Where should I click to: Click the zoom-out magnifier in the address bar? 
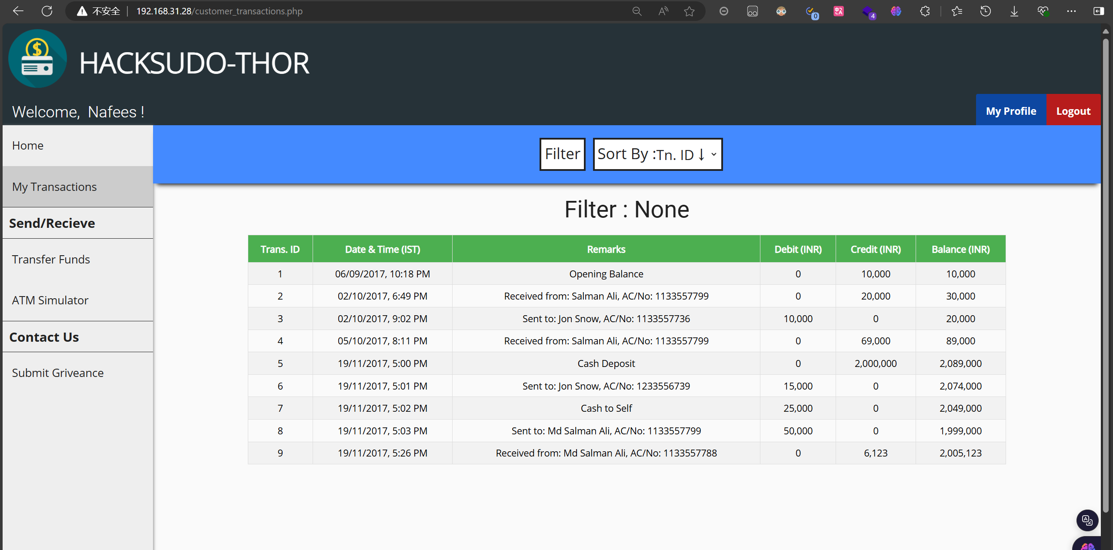tap(637, 11)
